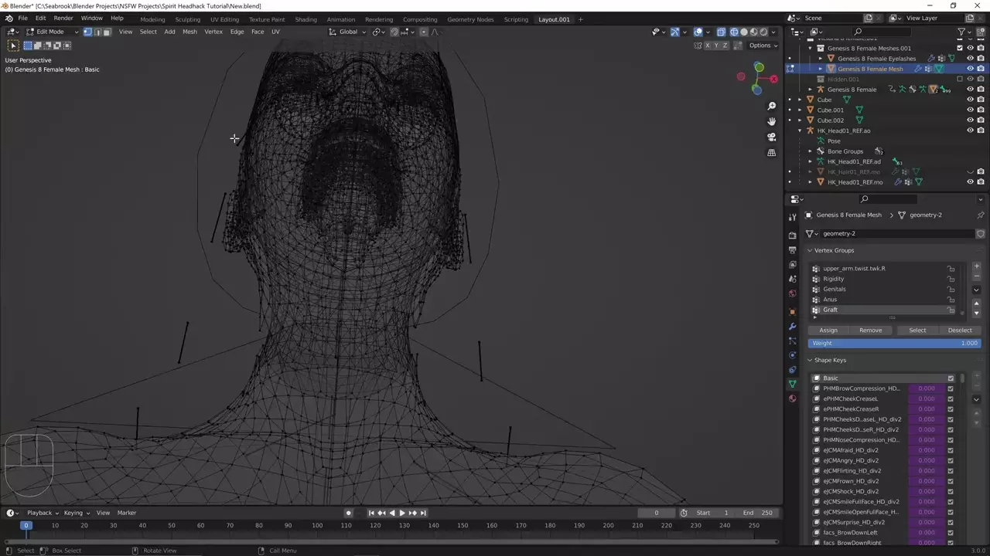990x556 pixels.
Task: Open the Edit Mode dropdown
Action: point(51,32)
